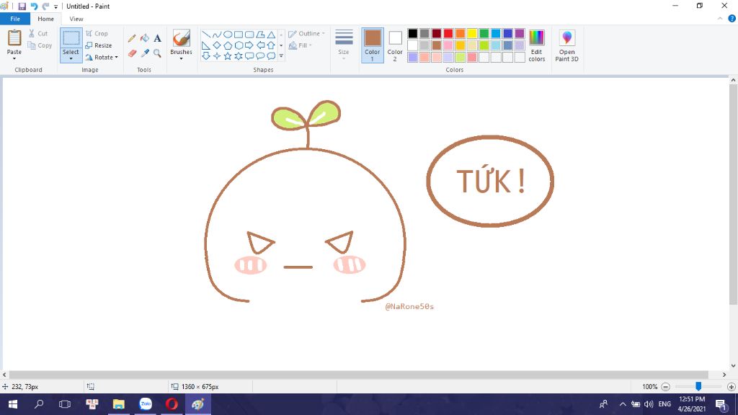The width and height of the screenshot is (738, 415).
Task: Open the shape Outline dropdown
Action: click(306, 34)
